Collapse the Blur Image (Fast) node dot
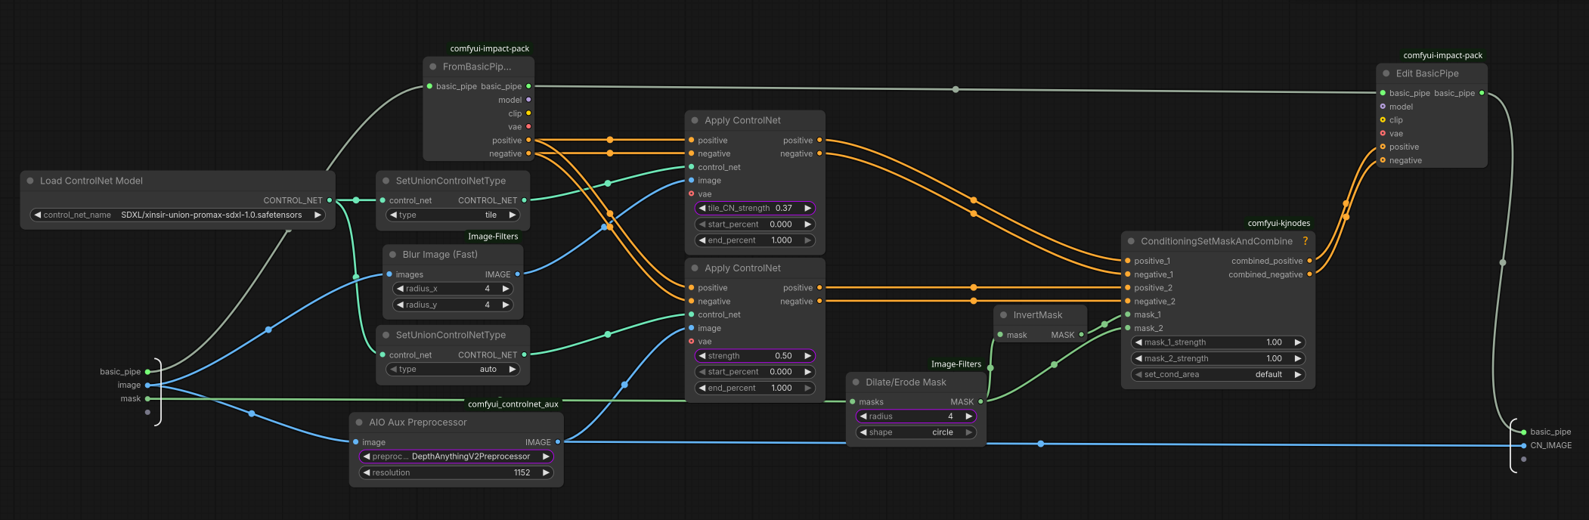 pos(393,255)
